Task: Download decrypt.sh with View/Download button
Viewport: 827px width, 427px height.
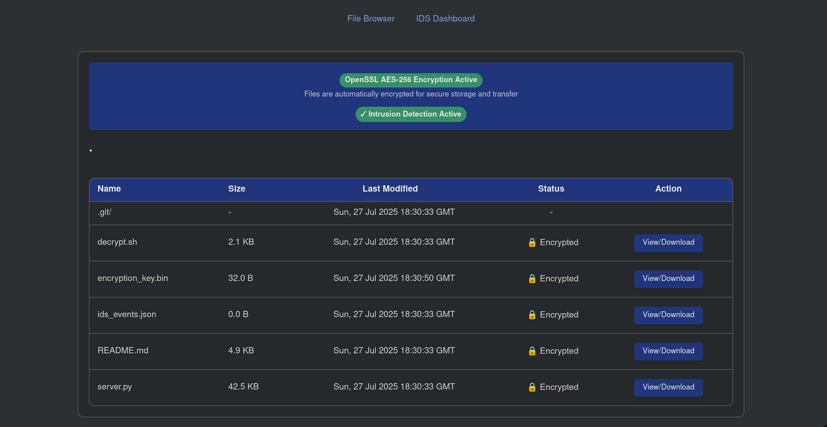Action: [668, 243]
